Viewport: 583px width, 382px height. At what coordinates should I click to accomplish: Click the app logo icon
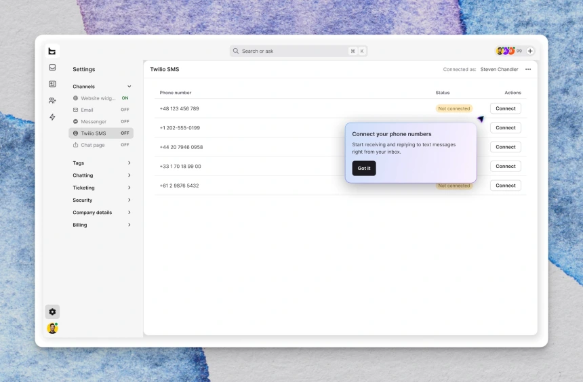click(x=52, y=51)
